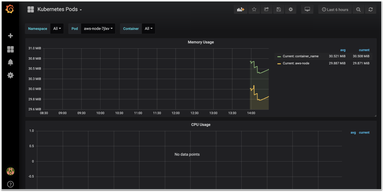Open the Alerting bell icon
The height and width of the screenshot is (193, 385).
tap(10, 62)
